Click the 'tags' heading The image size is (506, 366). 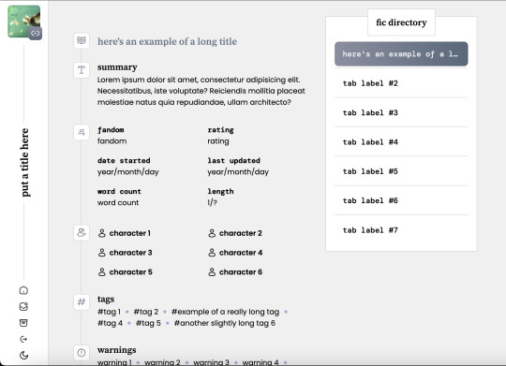(106, 300)
